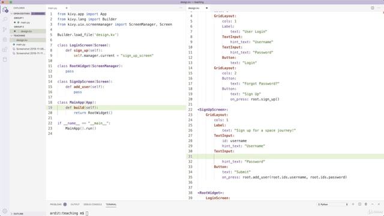Open the first Screenshot 2018 file
The width and height of the screenshot is (384, 216).
tap(31, 49)
